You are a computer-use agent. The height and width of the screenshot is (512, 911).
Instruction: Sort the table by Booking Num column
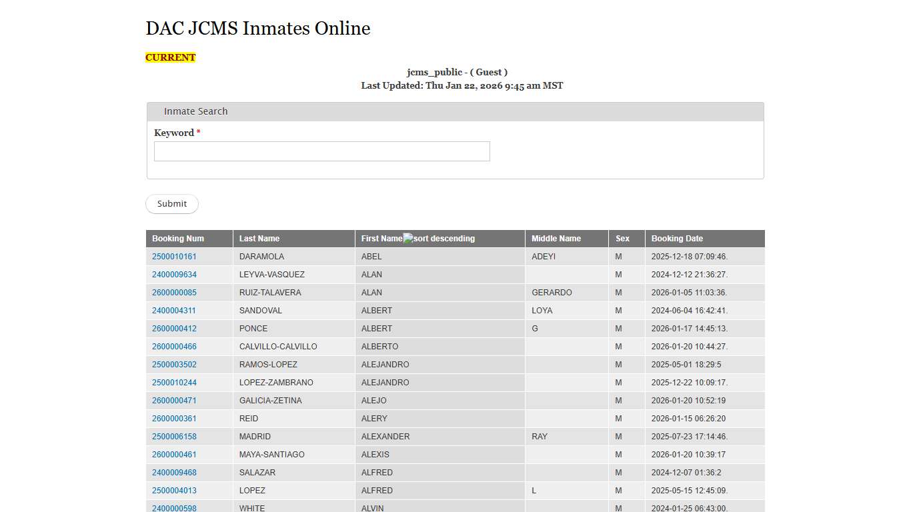(x=177, y=238)
